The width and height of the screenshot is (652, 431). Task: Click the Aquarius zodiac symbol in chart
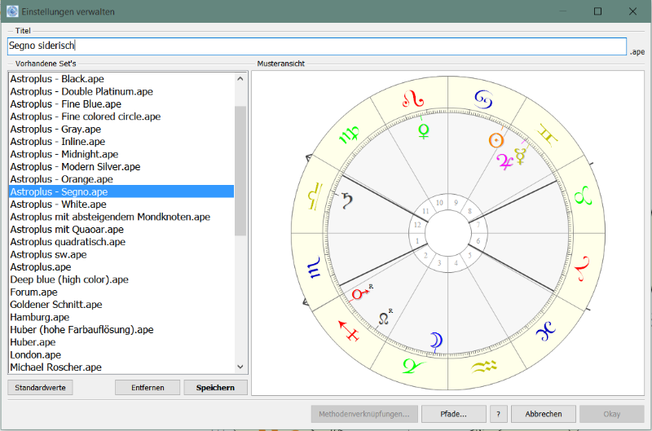tap(484, 366)
